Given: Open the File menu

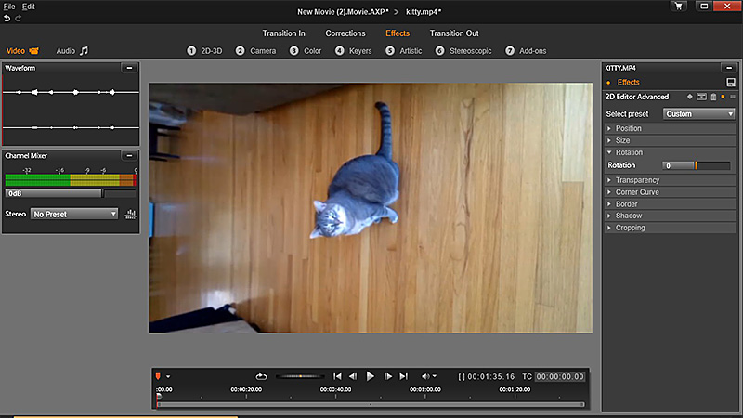Looking at the screenshot, I should point(9,7).
